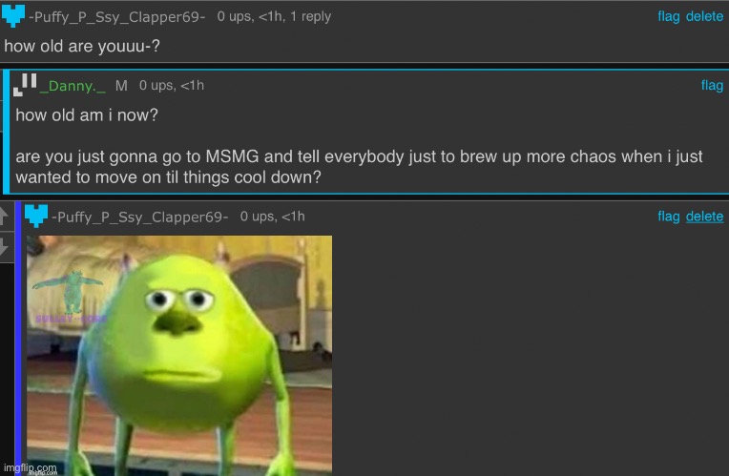729x476 pixels.
Task: Click the '0 ups, <1h' info on Danny's comment
Action: [x=172, y=85]
